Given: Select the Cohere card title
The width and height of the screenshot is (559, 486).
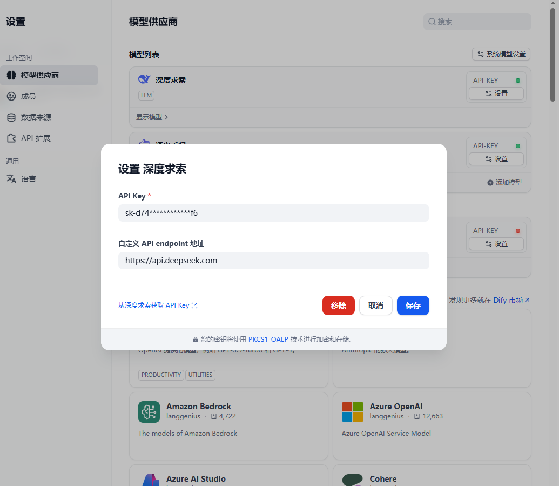Looking at the screenshot, I should point(383,479).
